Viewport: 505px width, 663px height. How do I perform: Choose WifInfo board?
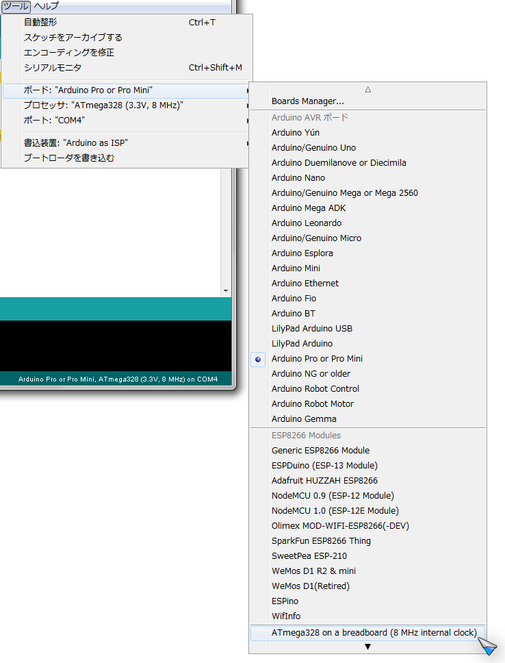(x=367, y=616)
